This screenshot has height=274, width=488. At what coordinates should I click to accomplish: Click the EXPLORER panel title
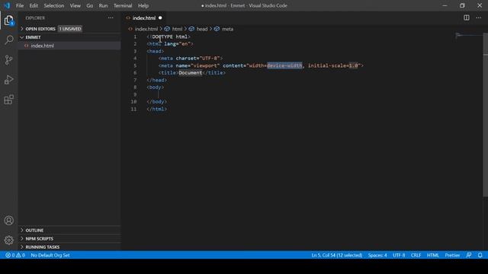[35, 18]
